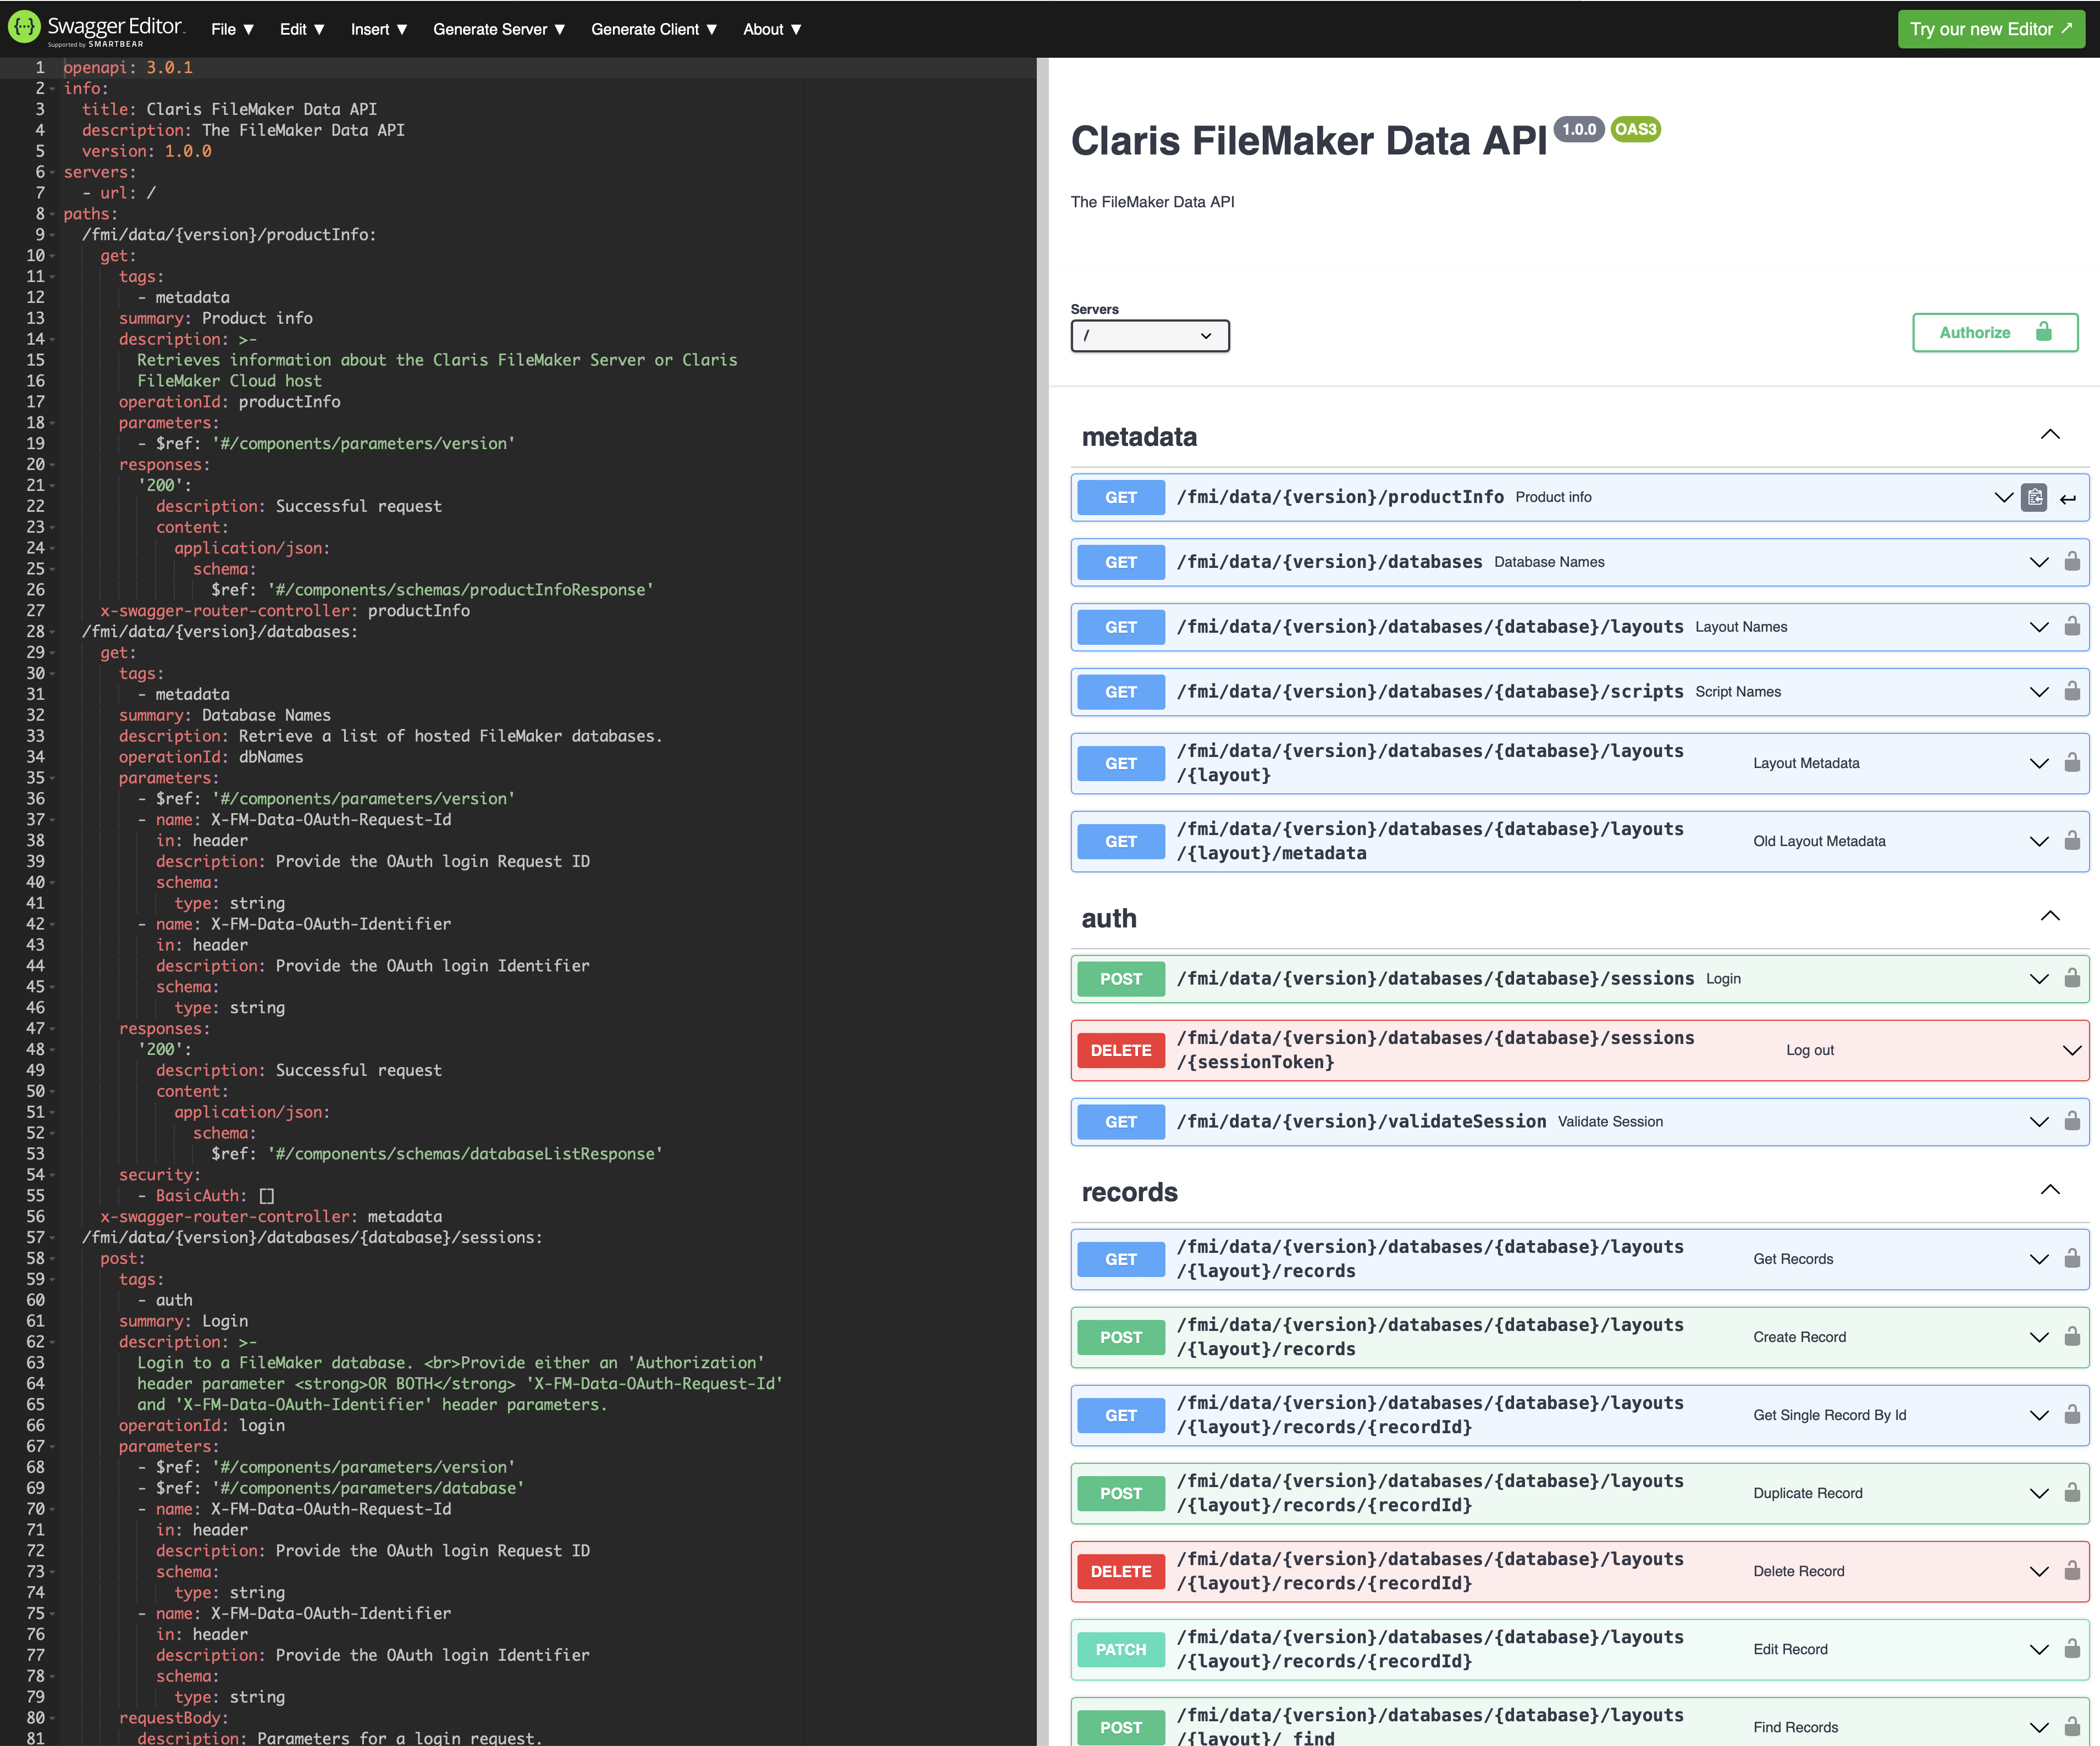Toggle fold arrow beside line 2 info

click(x=52, y=89)
